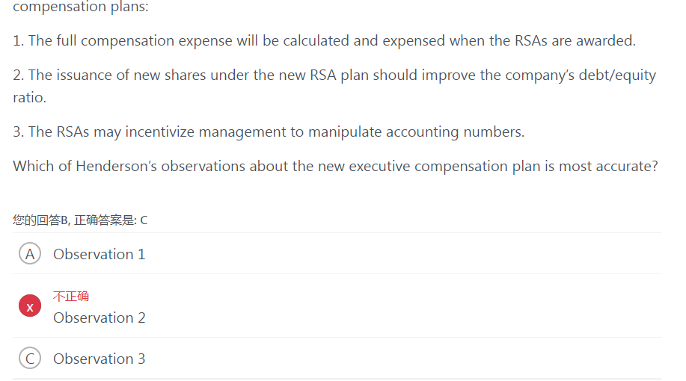The height and width of the screenshot is (381, 686).
Task: Click statement 1 about full compensation expense
Action: coord(324,40)
